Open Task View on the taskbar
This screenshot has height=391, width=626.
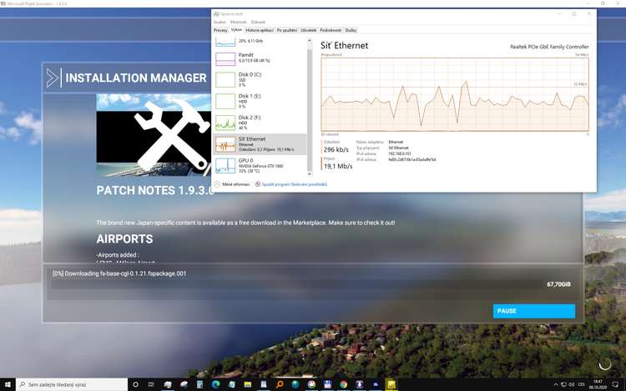(151, 384)
